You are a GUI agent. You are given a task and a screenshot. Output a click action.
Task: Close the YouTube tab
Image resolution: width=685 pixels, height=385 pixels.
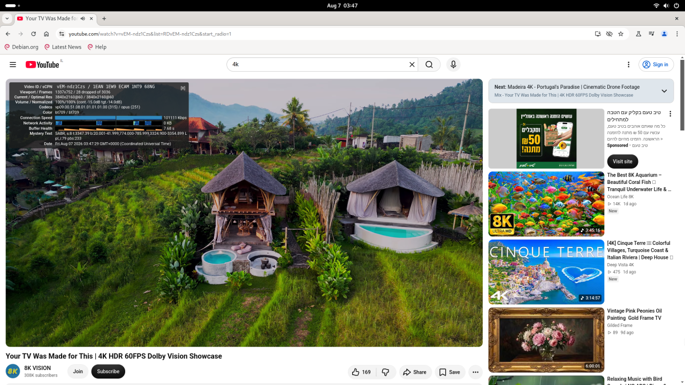[92, 18]
